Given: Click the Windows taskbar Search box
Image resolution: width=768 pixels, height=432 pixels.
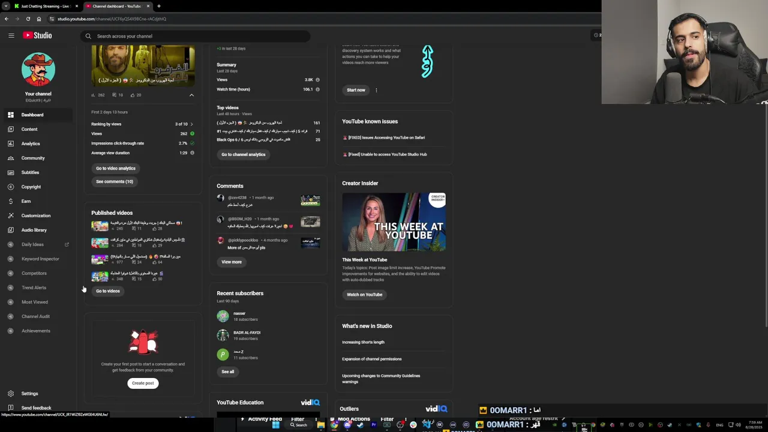Looking at the screenshot, I should tap(298, 425).
